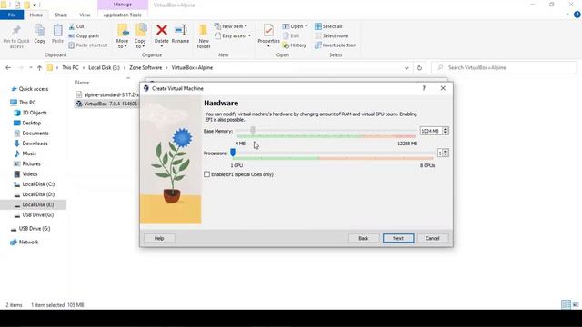
Task: Adjust Base Memory spinner arrows
Action: 445,131
